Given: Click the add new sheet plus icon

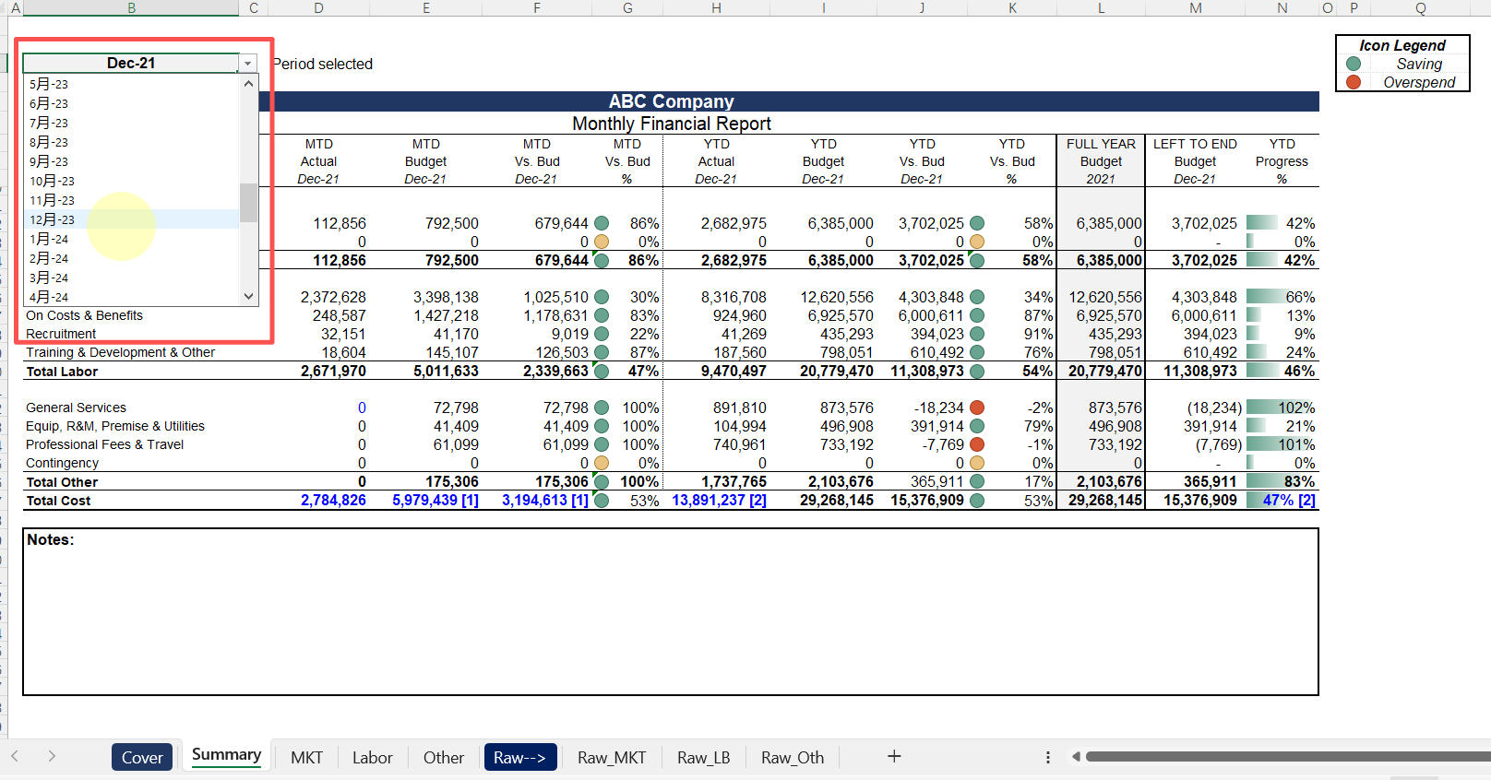Looking at the screenshot, I should click(x=893, y=757).
